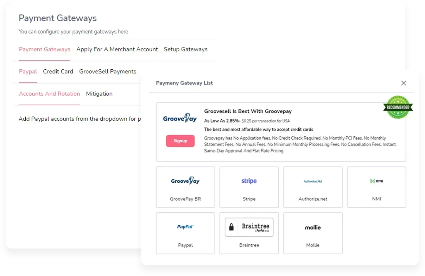
Task: Choose the Braintree gateway card
Action: click(249, 233)
